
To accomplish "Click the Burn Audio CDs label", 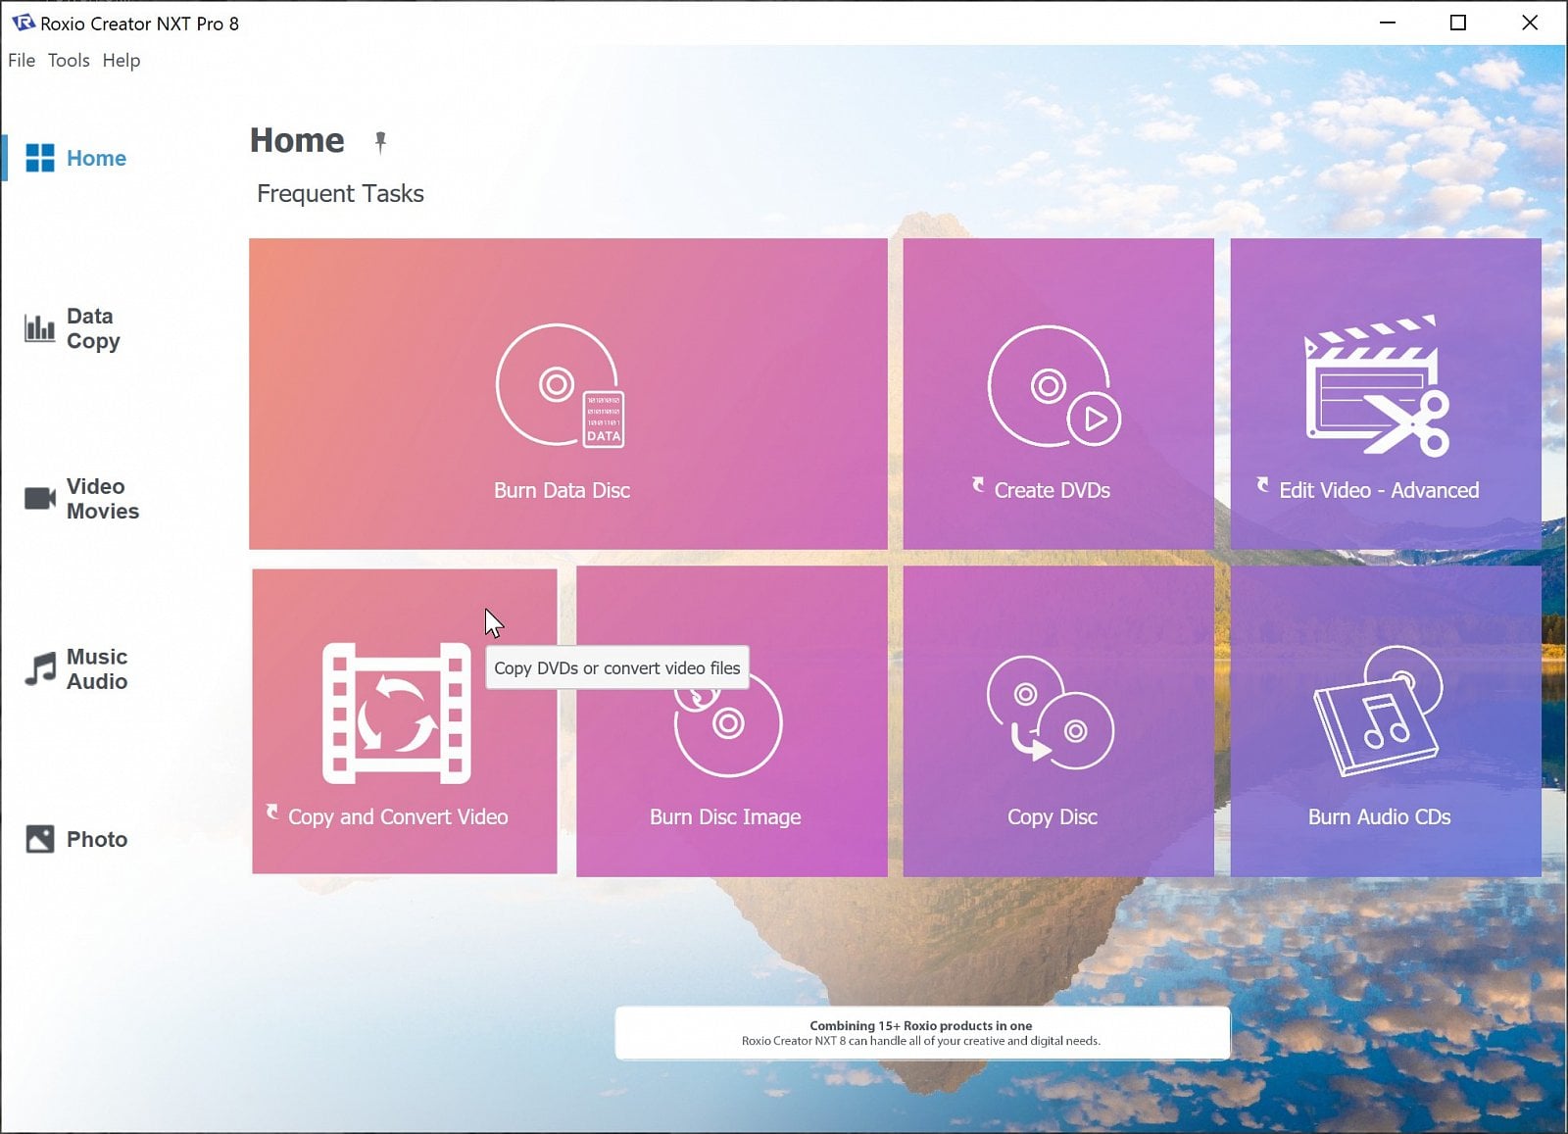I will point(1379,817).
